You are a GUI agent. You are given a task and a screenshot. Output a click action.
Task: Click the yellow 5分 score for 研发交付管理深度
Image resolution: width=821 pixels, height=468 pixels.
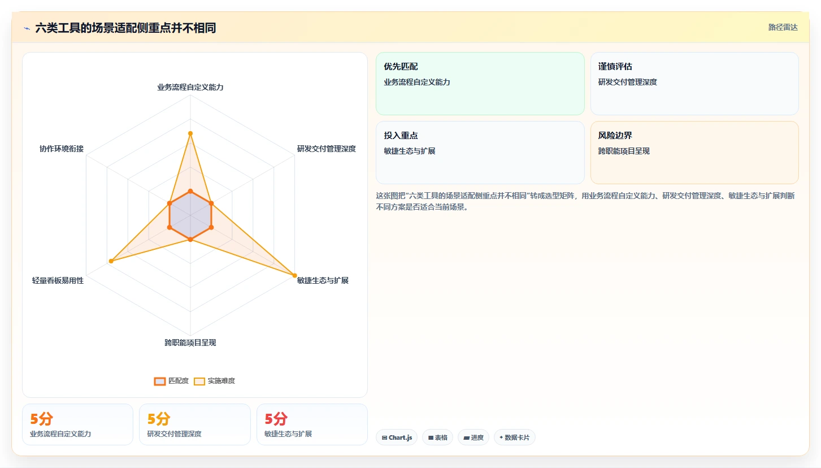pyautogui.click(x=159, y=419)
